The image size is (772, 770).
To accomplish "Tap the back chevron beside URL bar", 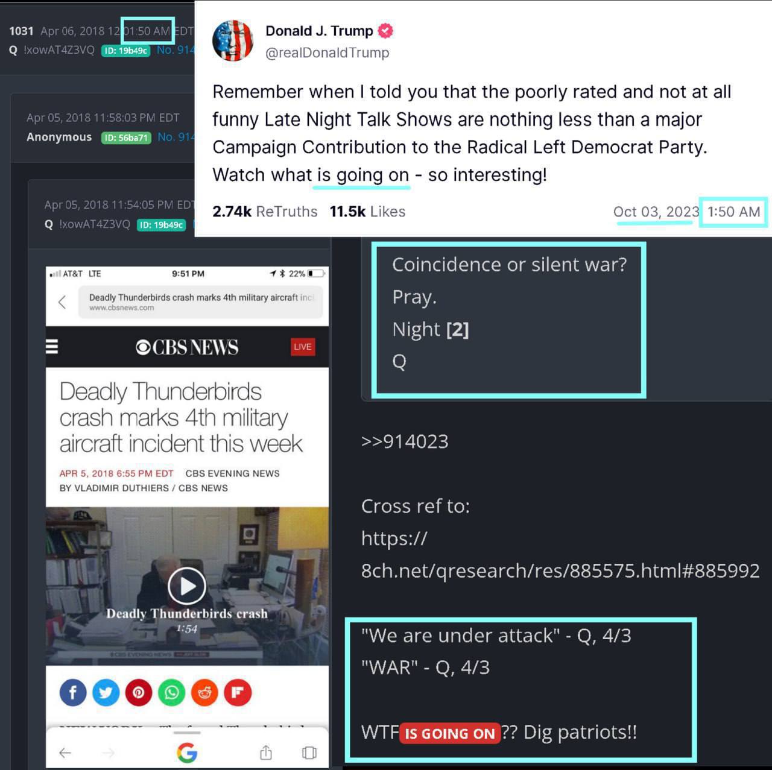I will 62,302.
